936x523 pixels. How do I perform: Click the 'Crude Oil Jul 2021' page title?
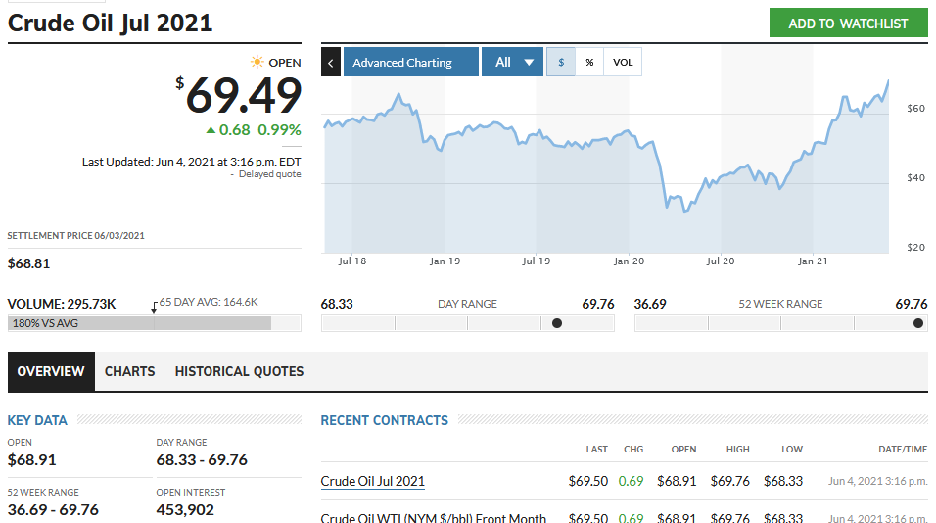tap(110, 24)
